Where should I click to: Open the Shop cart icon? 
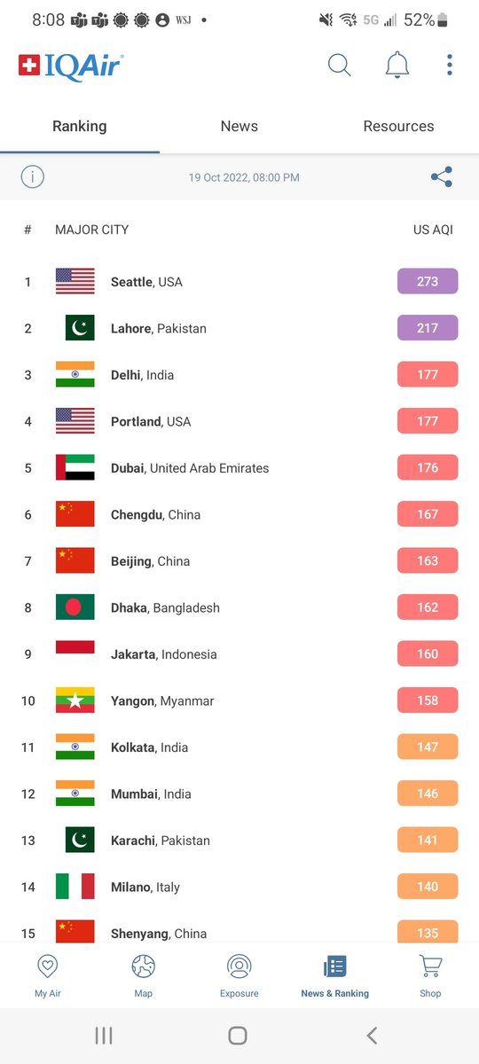click(x=430, y=966)
